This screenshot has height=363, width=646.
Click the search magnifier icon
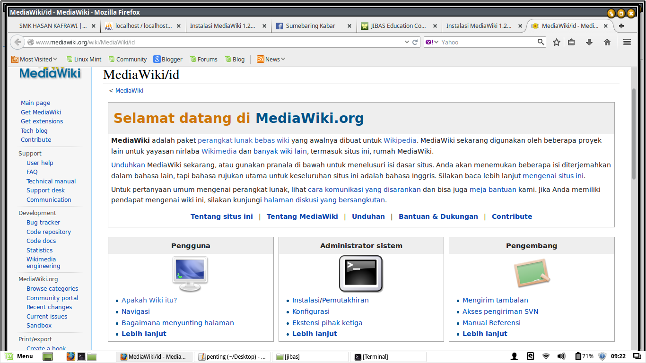(x=541, y=42)
